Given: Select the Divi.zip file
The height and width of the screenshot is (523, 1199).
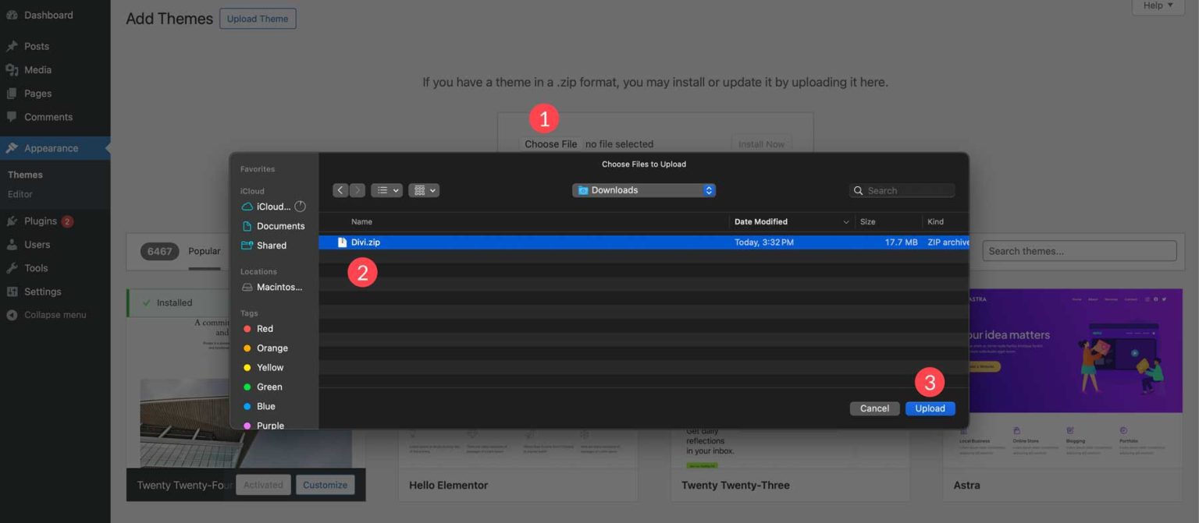Looking at the screenshot, I should [365, 242].
